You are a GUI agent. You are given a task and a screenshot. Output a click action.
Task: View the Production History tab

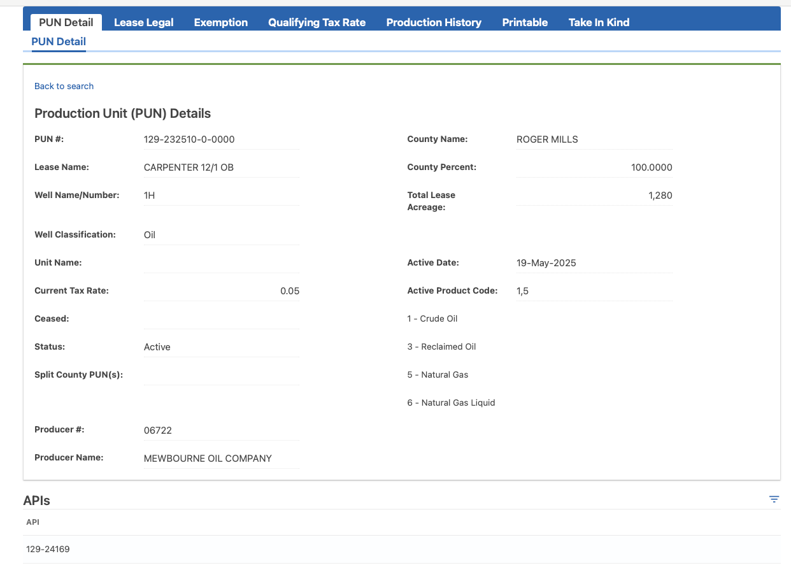pyautogui.click(x=434, y=22)
